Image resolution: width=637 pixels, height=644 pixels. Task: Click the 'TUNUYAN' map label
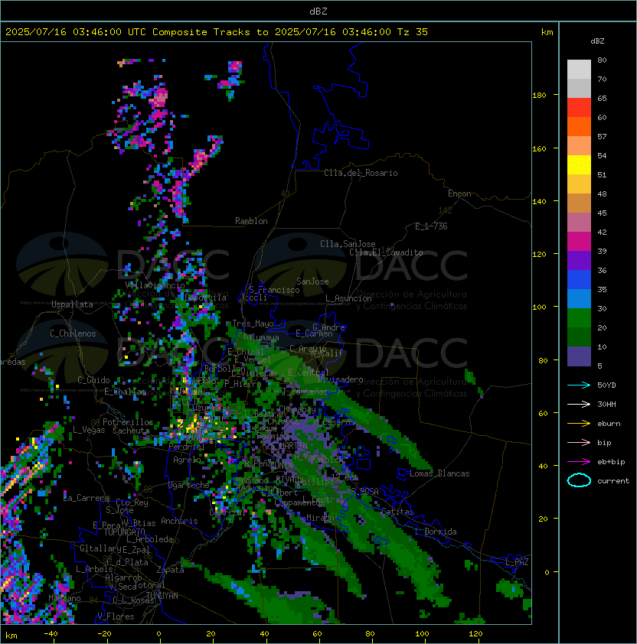[162, 595]
